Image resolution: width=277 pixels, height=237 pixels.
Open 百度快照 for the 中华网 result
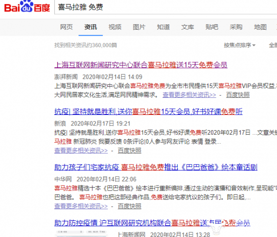point(129,206)
